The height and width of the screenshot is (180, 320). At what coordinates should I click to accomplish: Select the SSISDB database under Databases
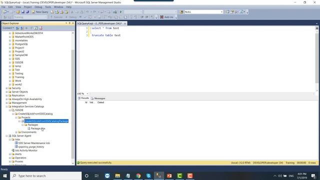pos(19,62)
